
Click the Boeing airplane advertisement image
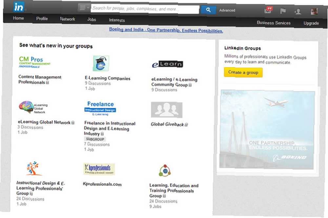pyautogui.click(x=267, y=130)
